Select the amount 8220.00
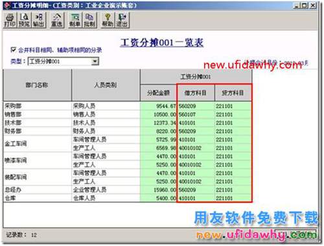 (x=159, y=131)
